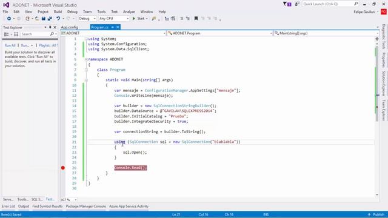This screenshot has height=218, width=388.
Task: Click the Find in Files toolbar icon
Action: (154, 19)
